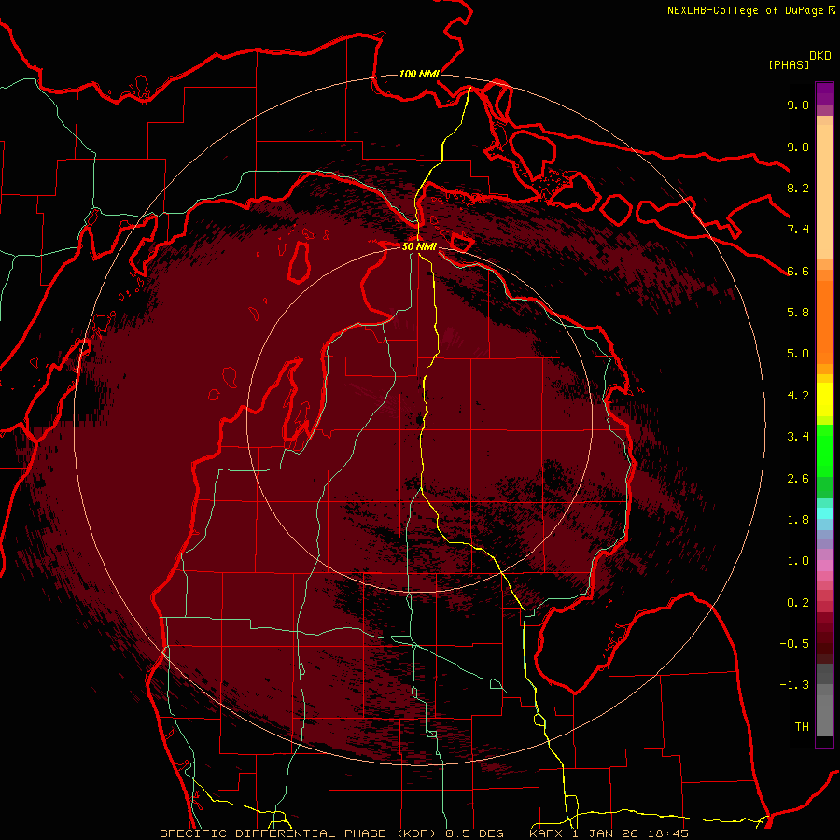Click the 0.2 scale value

click(798, 603)
